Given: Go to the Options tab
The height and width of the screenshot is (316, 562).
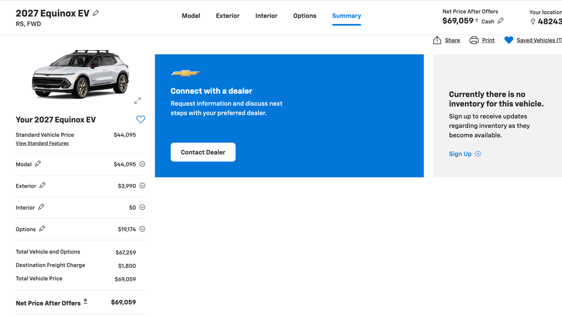Looking at the screenshot, I should pos(305,16).
